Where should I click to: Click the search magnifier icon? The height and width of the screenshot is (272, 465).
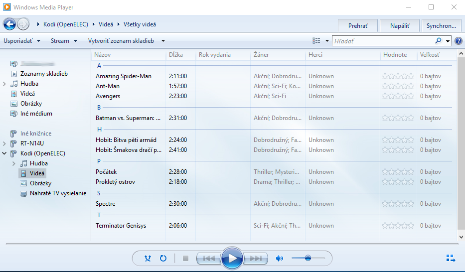(x=438, y=41)
